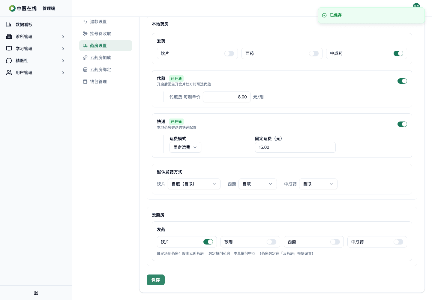Expand the 学习管理 chevron
This screenshot has width=432, height=300.
(x=63, y=49)
